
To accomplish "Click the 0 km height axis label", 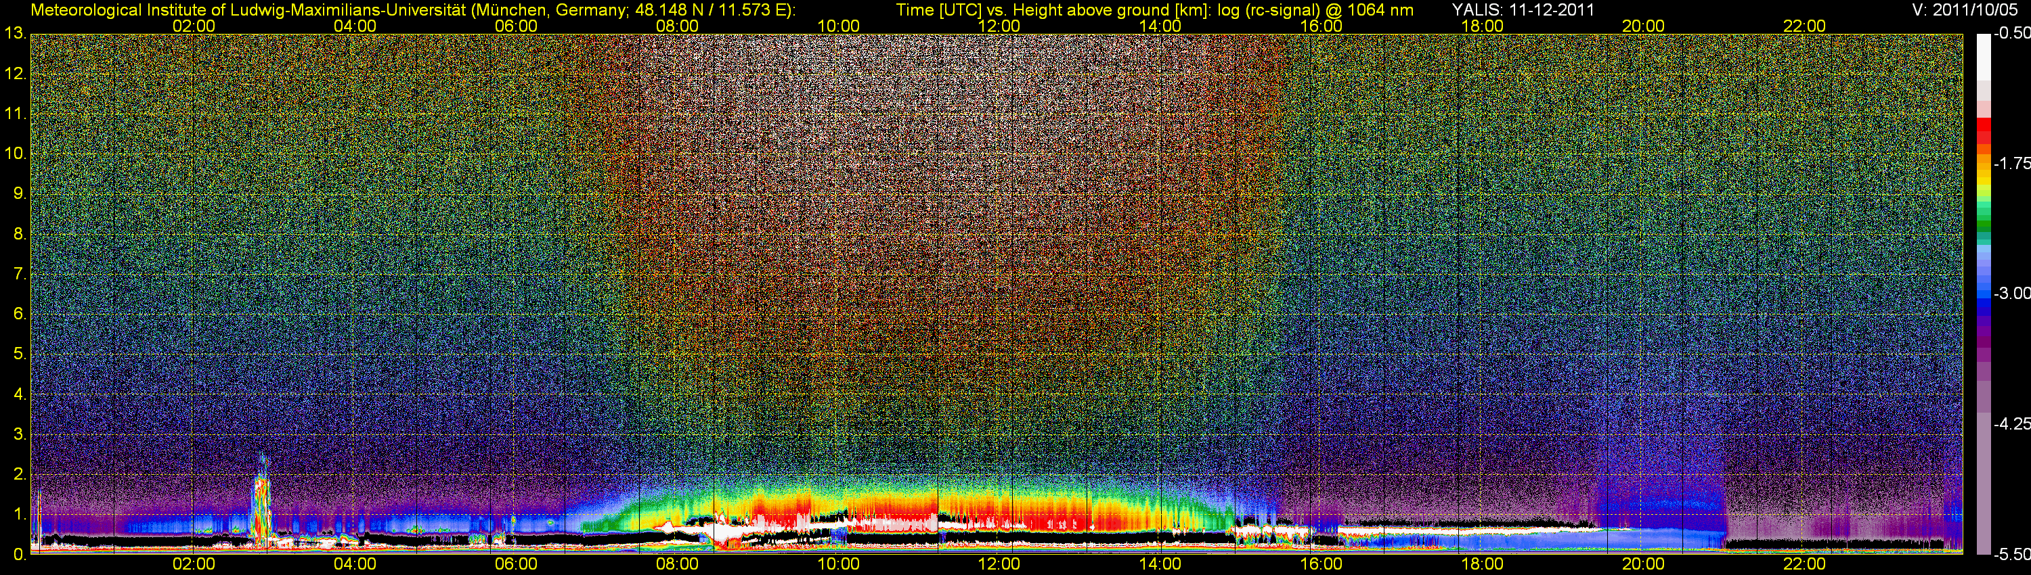I will pos(19,555).
